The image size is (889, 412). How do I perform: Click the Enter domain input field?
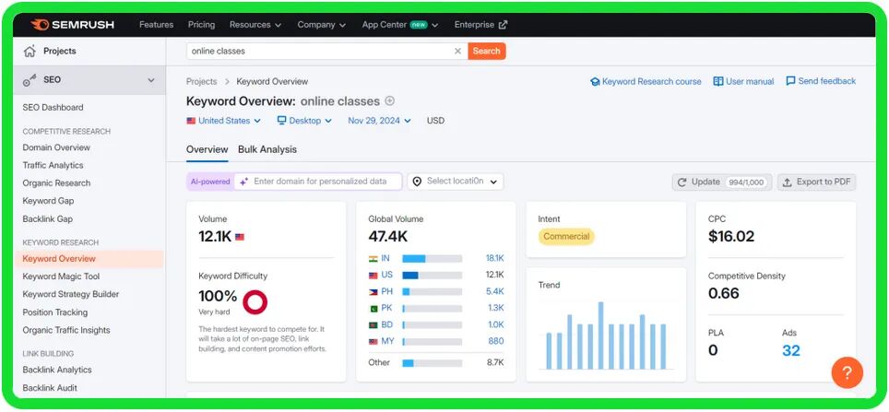[324, 182]
